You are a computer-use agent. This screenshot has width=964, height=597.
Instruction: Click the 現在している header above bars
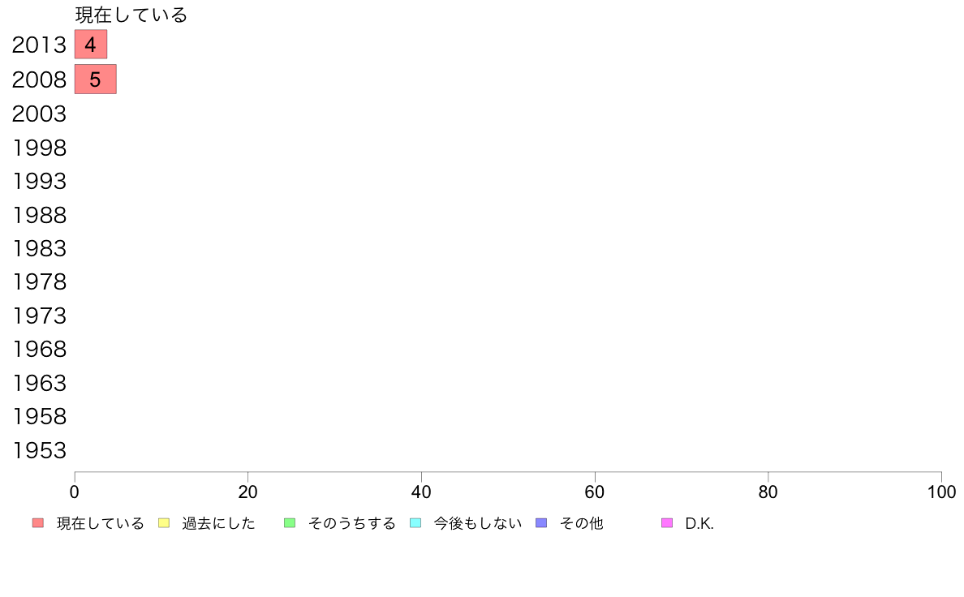pos(131,15)
